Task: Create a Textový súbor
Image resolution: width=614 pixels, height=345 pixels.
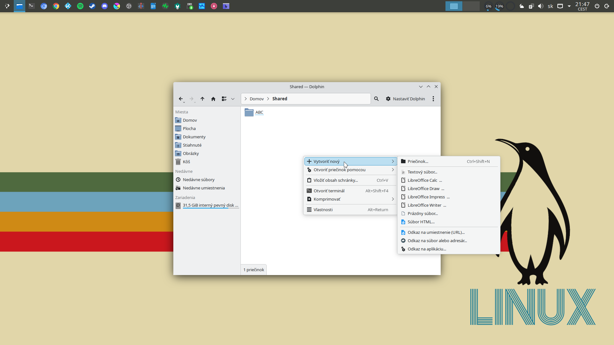Action: point(449,172)
